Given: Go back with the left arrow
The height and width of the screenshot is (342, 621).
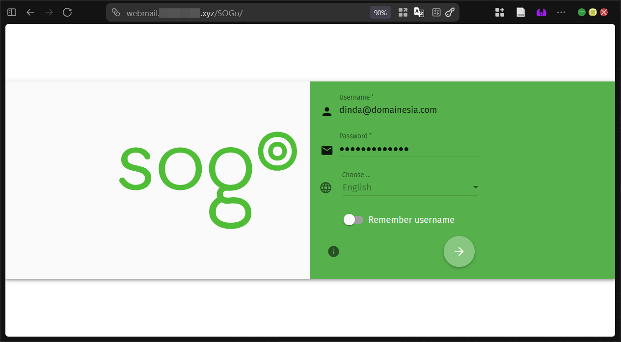Looking at the screenshot, I should click(30, 12).
